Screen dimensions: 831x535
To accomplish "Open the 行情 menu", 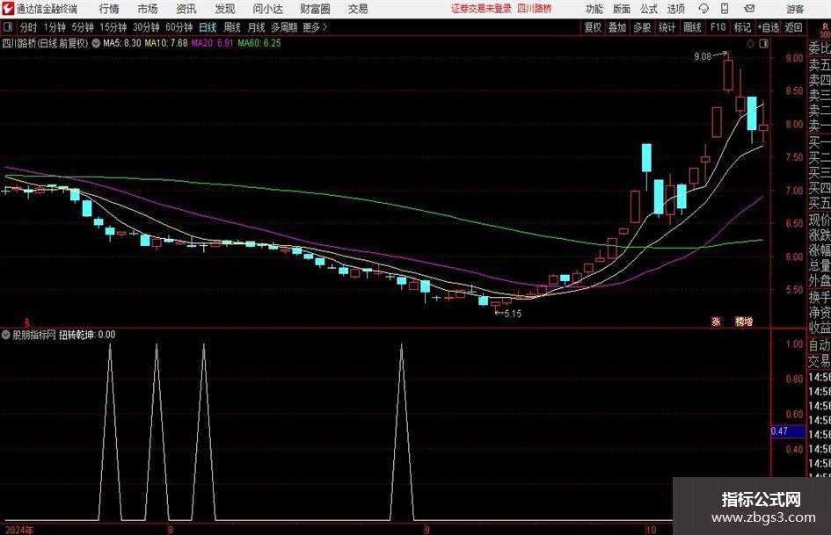I will [109, 9].
